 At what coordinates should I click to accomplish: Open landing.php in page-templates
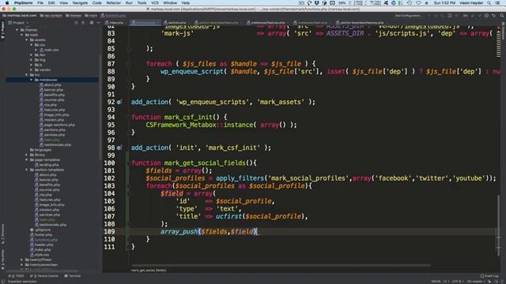[x=47, y=165]
